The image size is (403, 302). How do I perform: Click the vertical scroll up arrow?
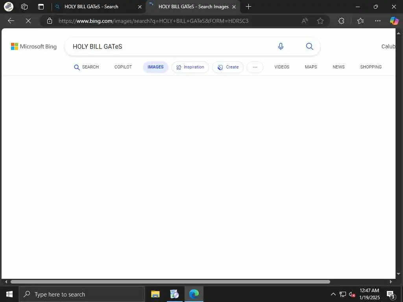pos(399,33)
